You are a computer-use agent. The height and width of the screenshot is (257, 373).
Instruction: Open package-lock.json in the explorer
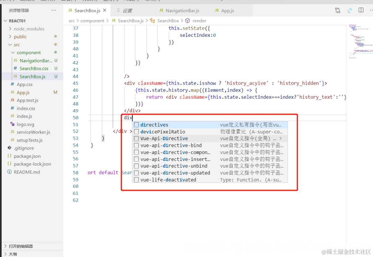pyautogui.click(x=32, y=164)
